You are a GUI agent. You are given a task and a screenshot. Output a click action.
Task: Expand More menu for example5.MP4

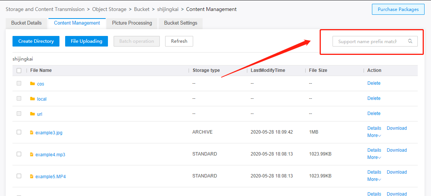coord(374,179)
